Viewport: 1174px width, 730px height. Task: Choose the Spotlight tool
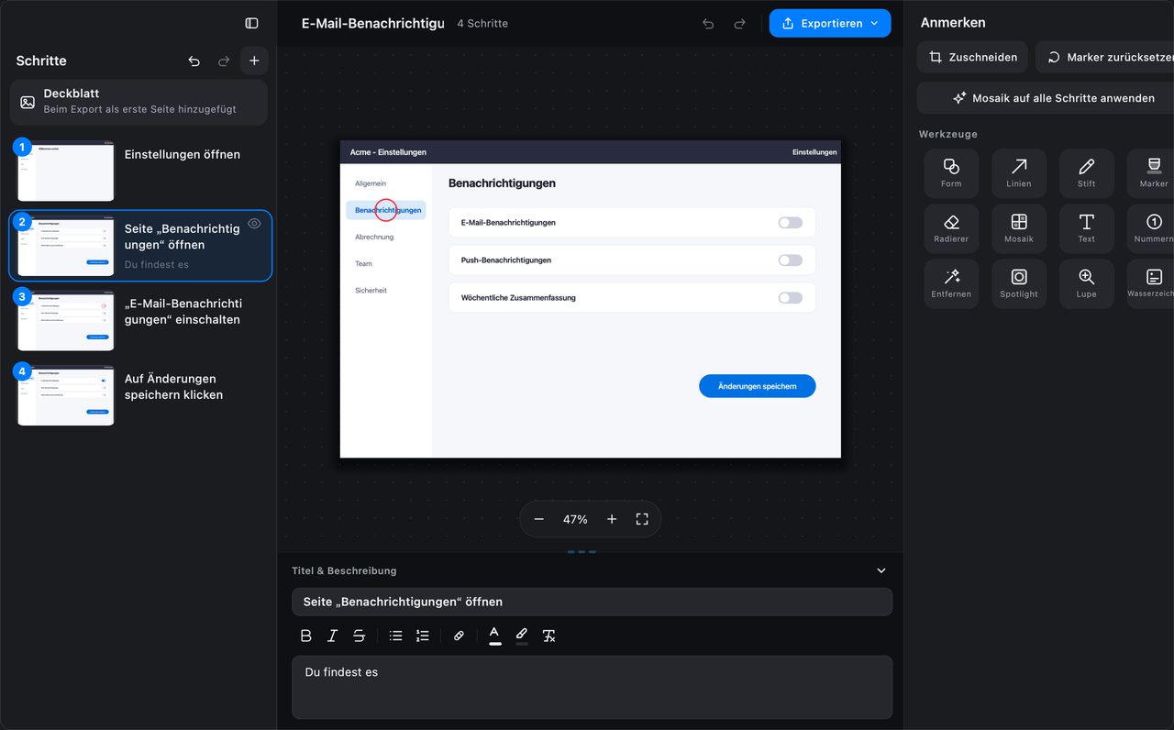pos(1019,283)
